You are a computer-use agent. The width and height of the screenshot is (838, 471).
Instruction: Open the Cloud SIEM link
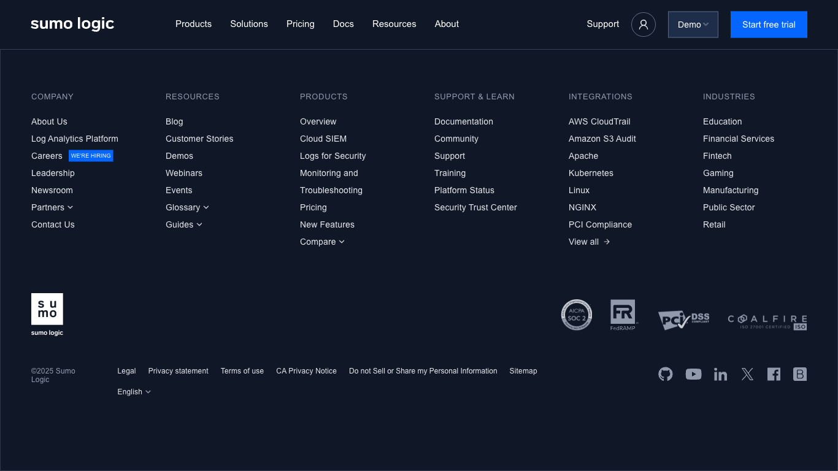click(323, 139)
